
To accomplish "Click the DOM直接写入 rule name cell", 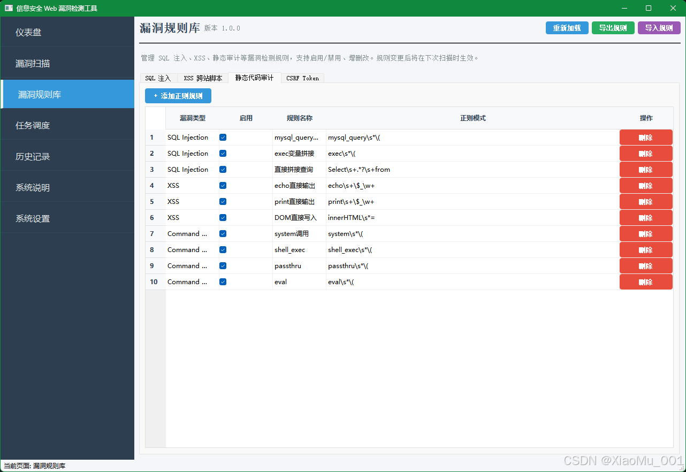I will coord(300,218).
